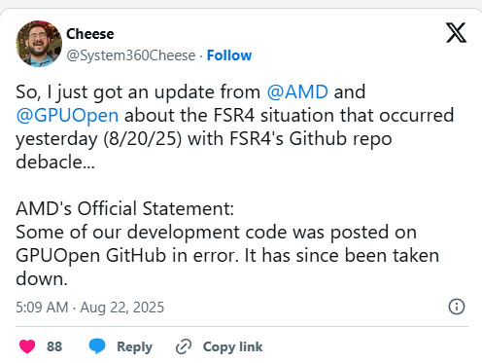This screenshot has height=363, width=482.
Task: Open the @GPUOpen mention
Action: point(67,116)
